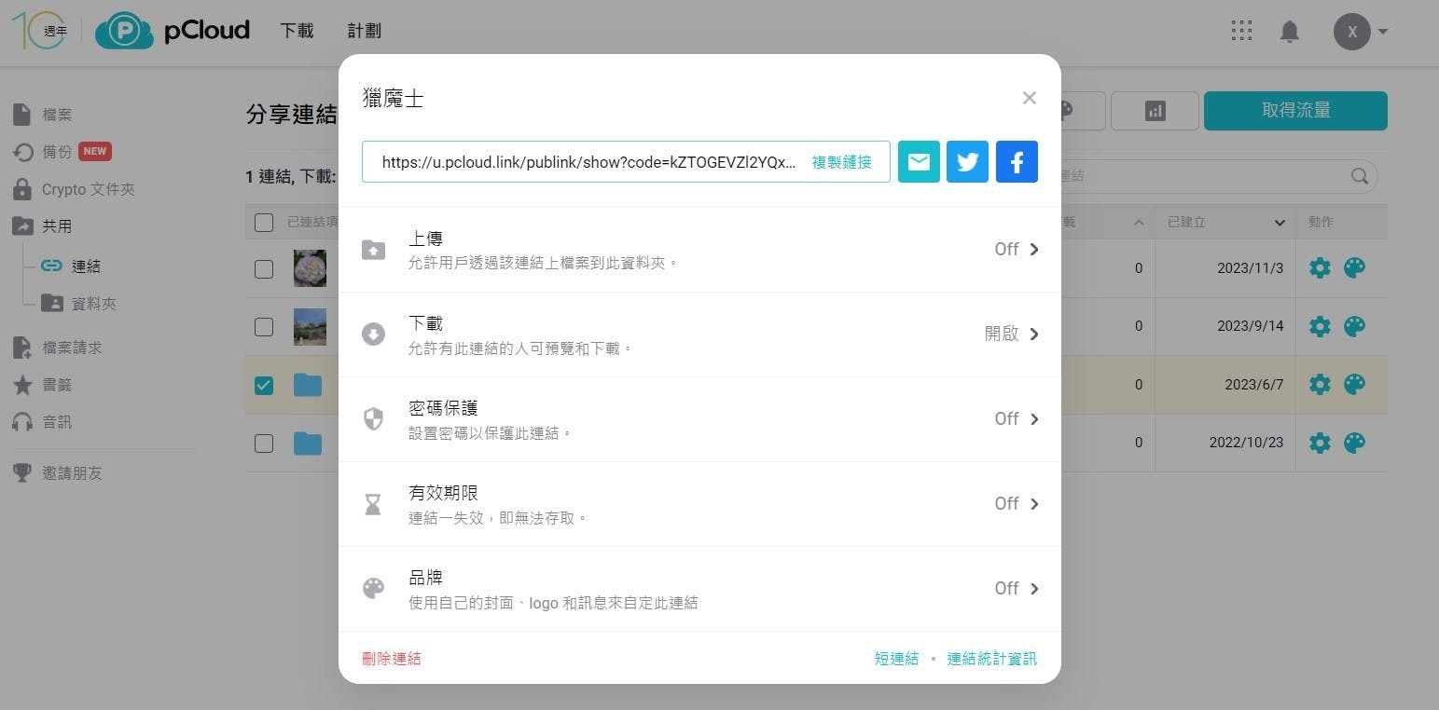Expand the 上傳 upload setting

click(x=699, y=250)
